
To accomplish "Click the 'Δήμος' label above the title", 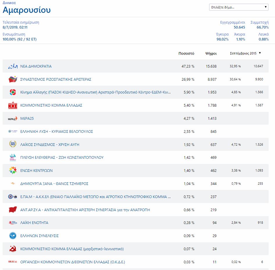I will pos(9,3).
